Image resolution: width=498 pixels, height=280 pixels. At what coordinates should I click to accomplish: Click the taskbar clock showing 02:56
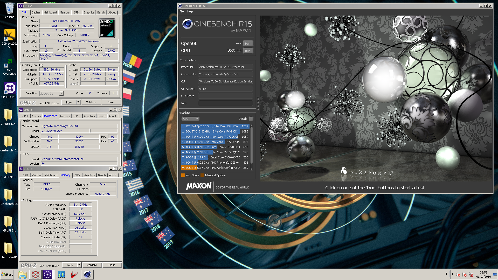point(483,275)
